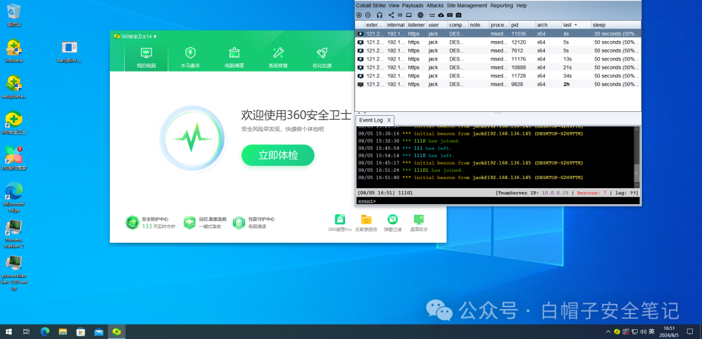Click the 360安全卫士14 title upgrade arrow
Viewport: 702px width, 339px height.
tap(155, 36)
